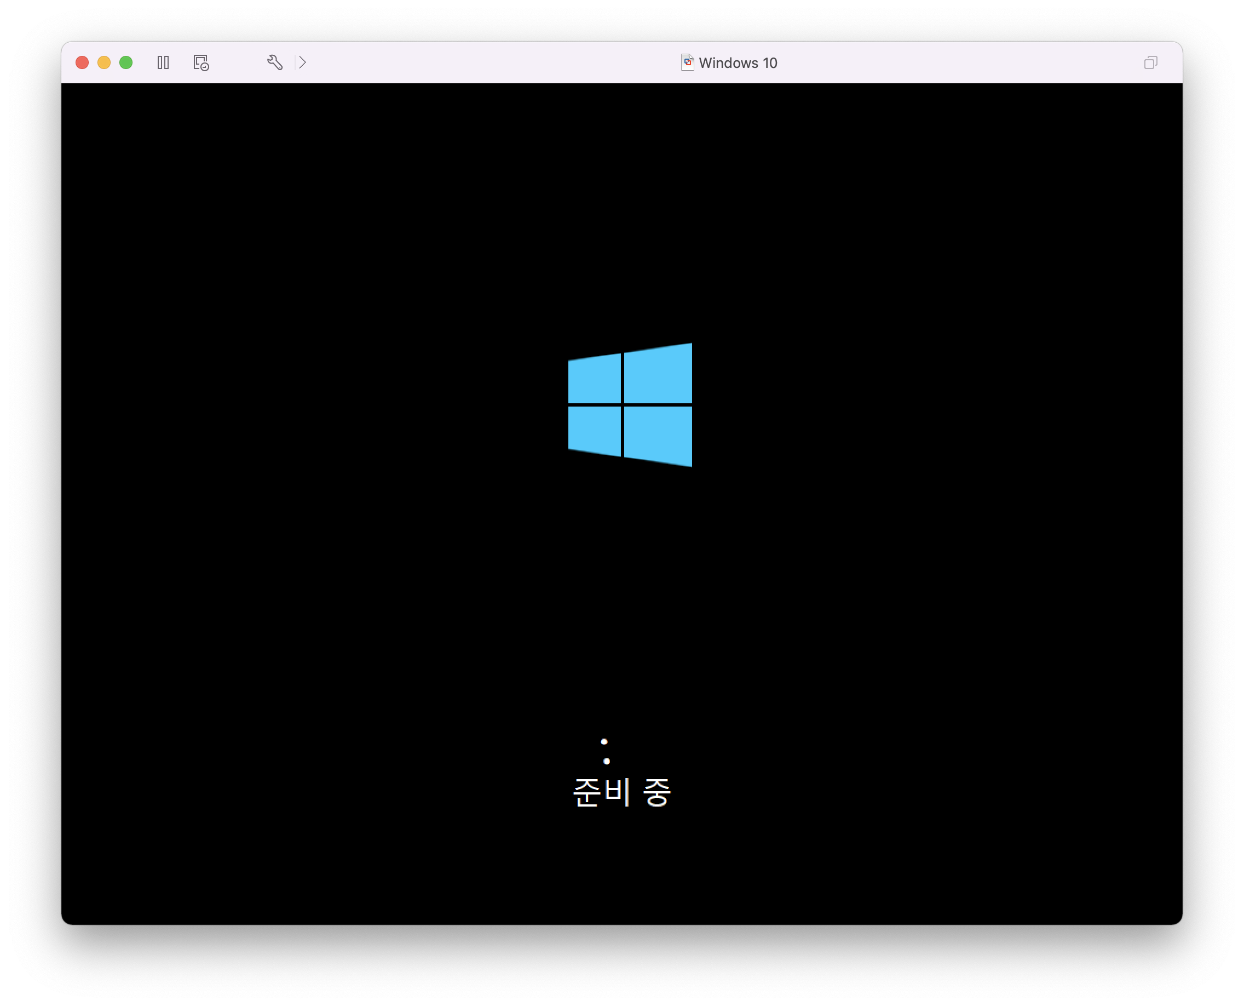Viewport: 1244px width, 1006px height.
Task: Click top-left pane of Windows logo
Action: tap(595, 380)
